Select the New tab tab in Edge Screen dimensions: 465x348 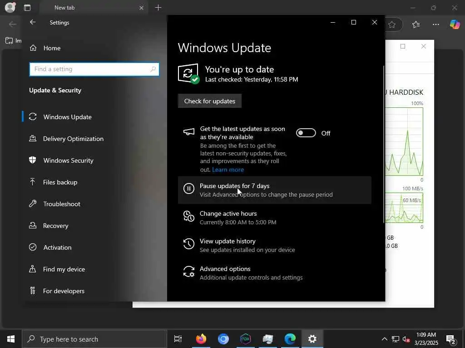click(x=94, y=8)
